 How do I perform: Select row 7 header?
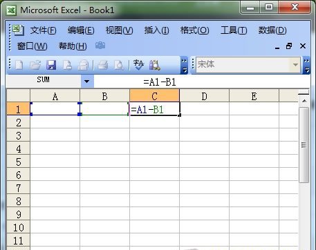point(18,187)
